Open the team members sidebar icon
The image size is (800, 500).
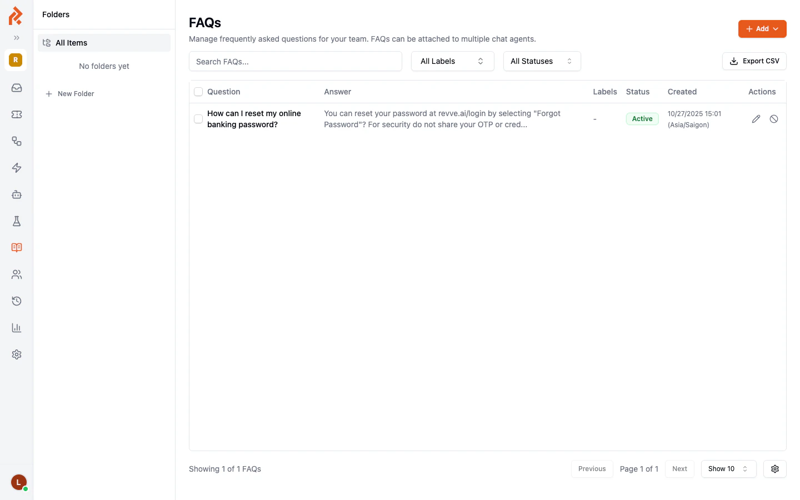(16, 274)
